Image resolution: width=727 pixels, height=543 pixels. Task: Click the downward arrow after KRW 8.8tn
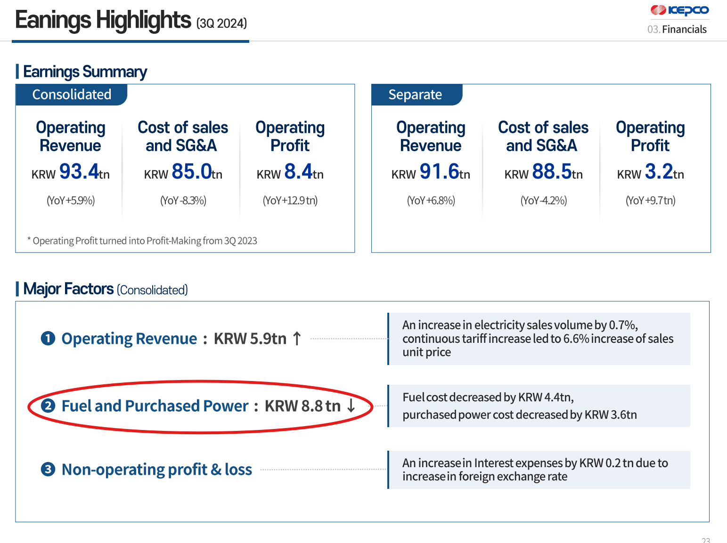coord(351,406)
